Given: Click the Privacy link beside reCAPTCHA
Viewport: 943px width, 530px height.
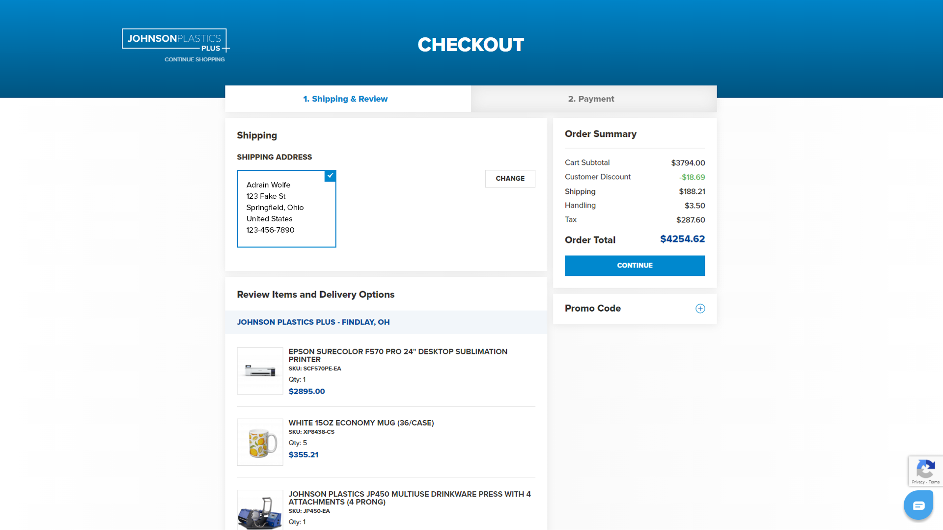Looking at the screenshot, I should click(x=919, y=482).
